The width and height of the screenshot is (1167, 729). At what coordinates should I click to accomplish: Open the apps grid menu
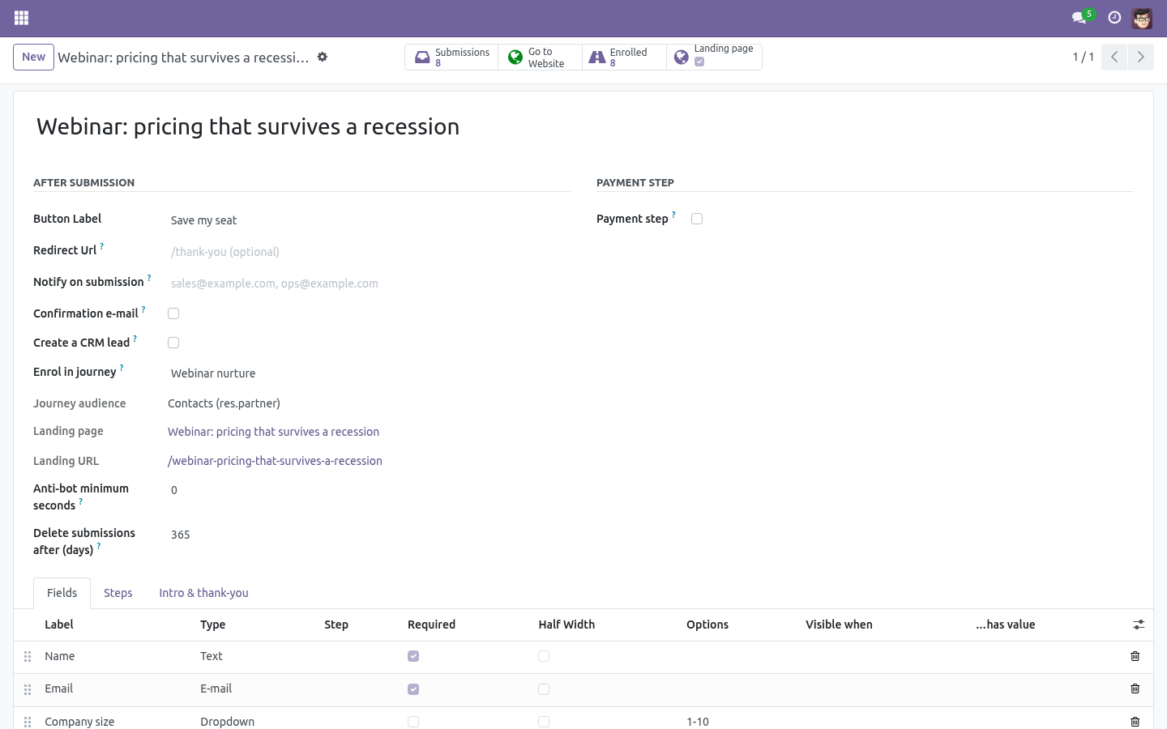[x=22, y=18]
